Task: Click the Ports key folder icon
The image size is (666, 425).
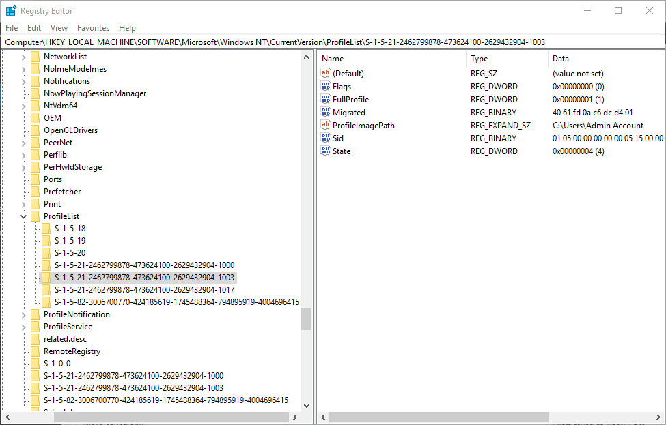Action: (36, 179)
